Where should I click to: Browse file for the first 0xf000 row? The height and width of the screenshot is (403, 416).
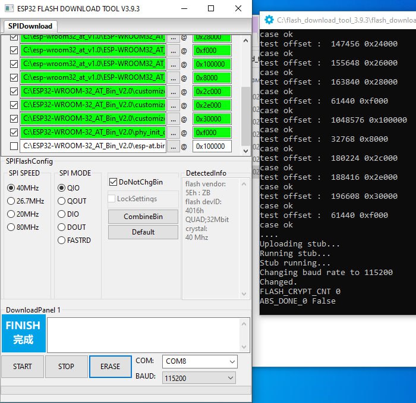click(174, 51)
